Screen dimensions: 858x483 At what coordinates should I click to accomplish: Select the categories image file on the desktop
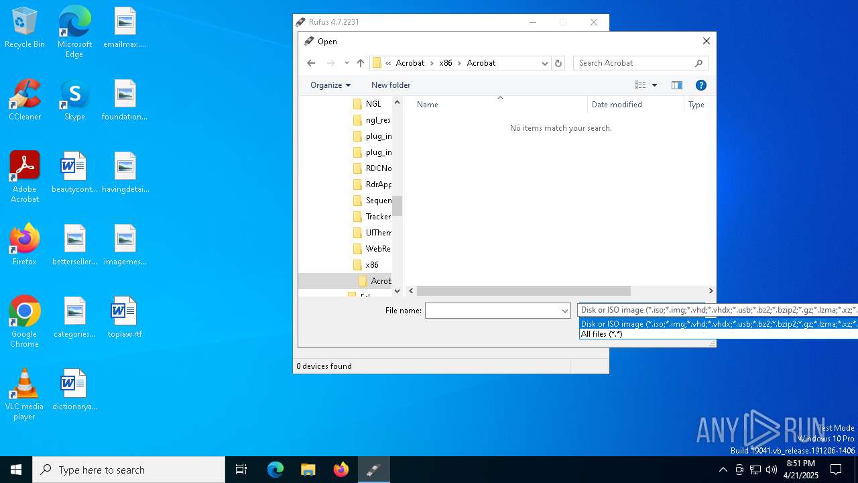click(74, 318)
